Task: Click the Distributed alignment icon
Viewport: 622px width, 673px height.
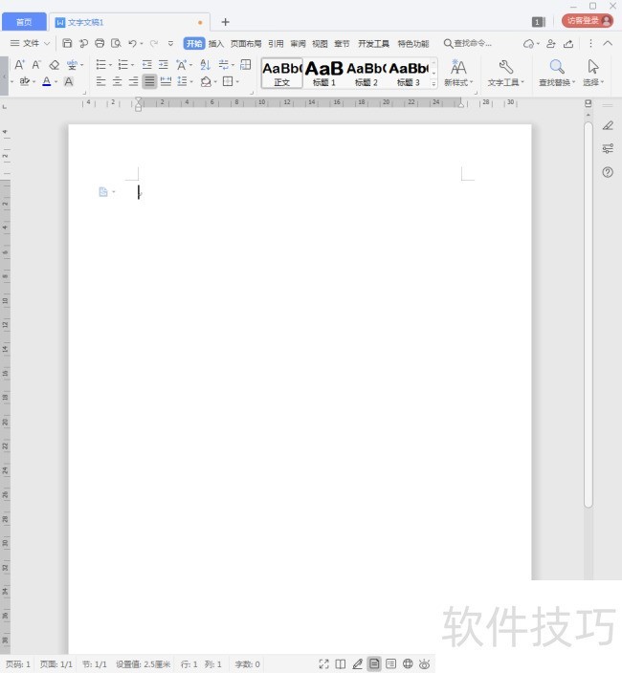Action: pos(166,81)
